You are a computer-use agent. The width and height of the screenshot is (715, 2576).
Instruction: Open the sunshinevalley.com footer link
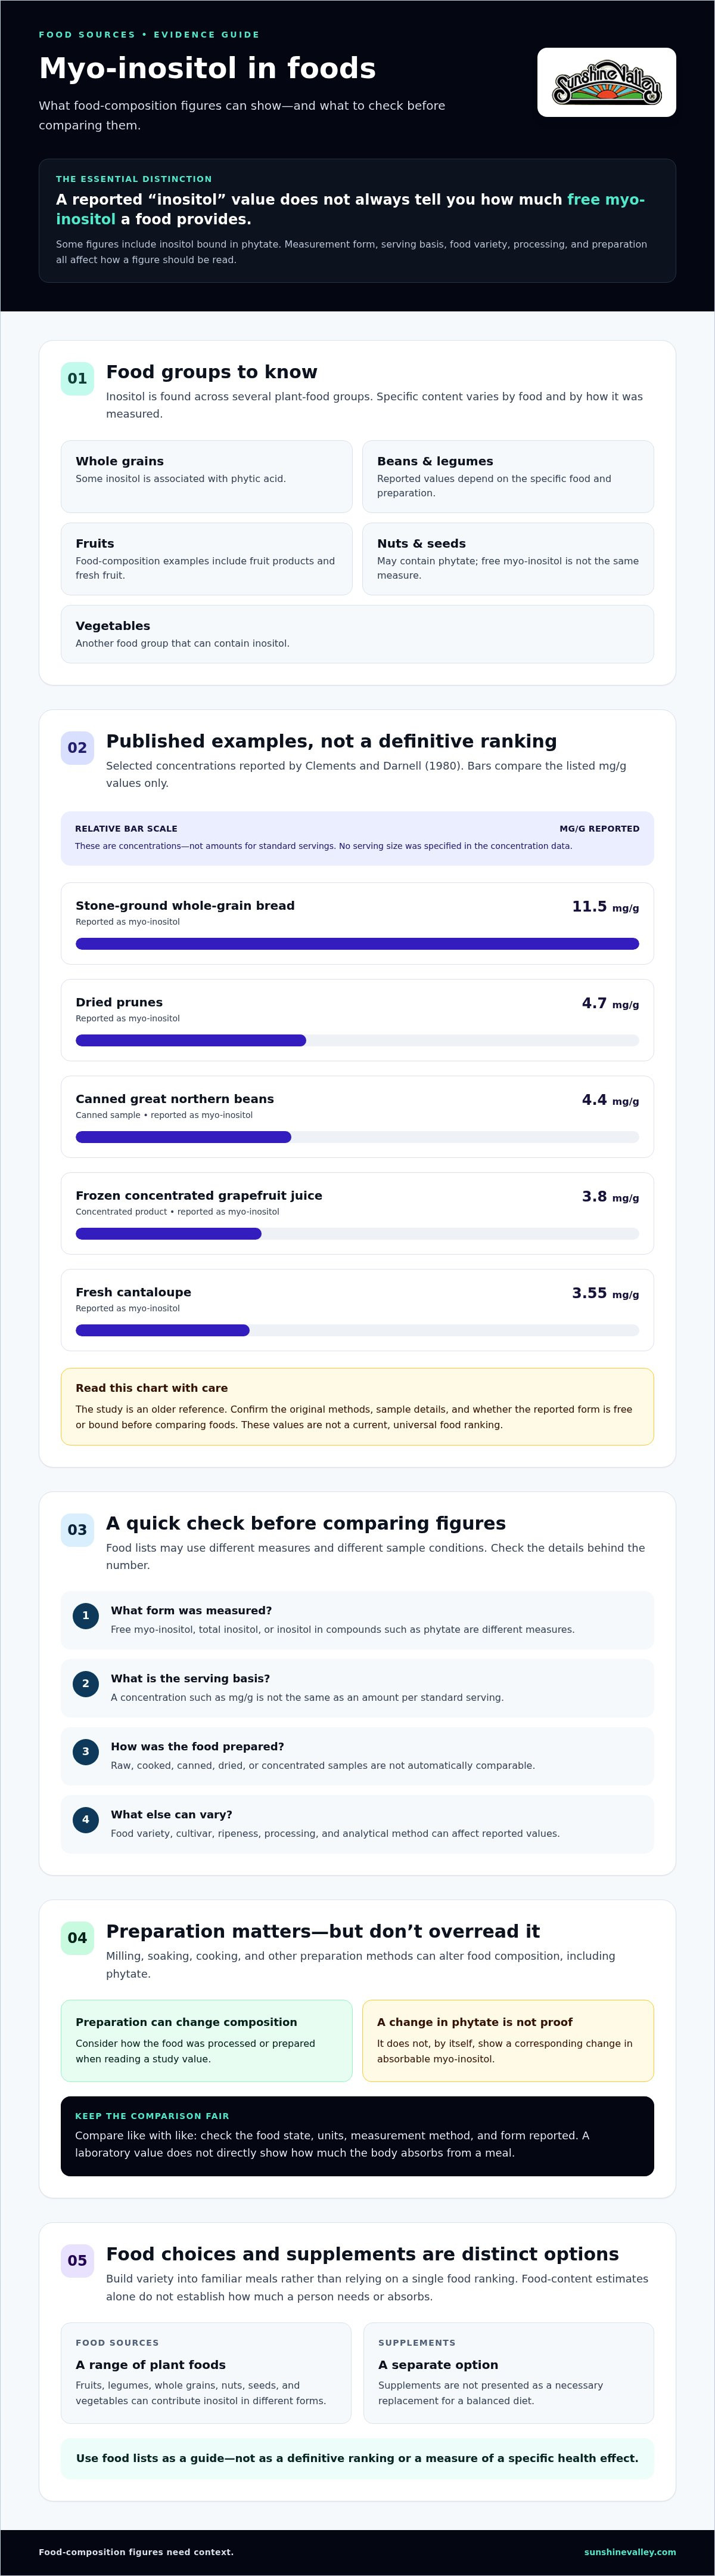point(630,2552)
